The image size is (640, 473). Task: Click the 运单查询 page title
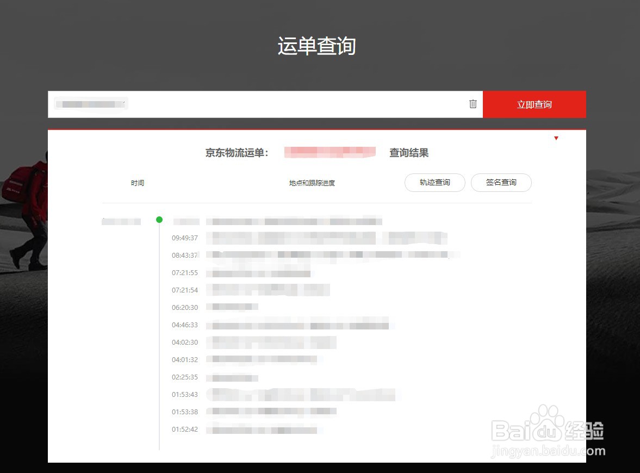pos(316,46)
